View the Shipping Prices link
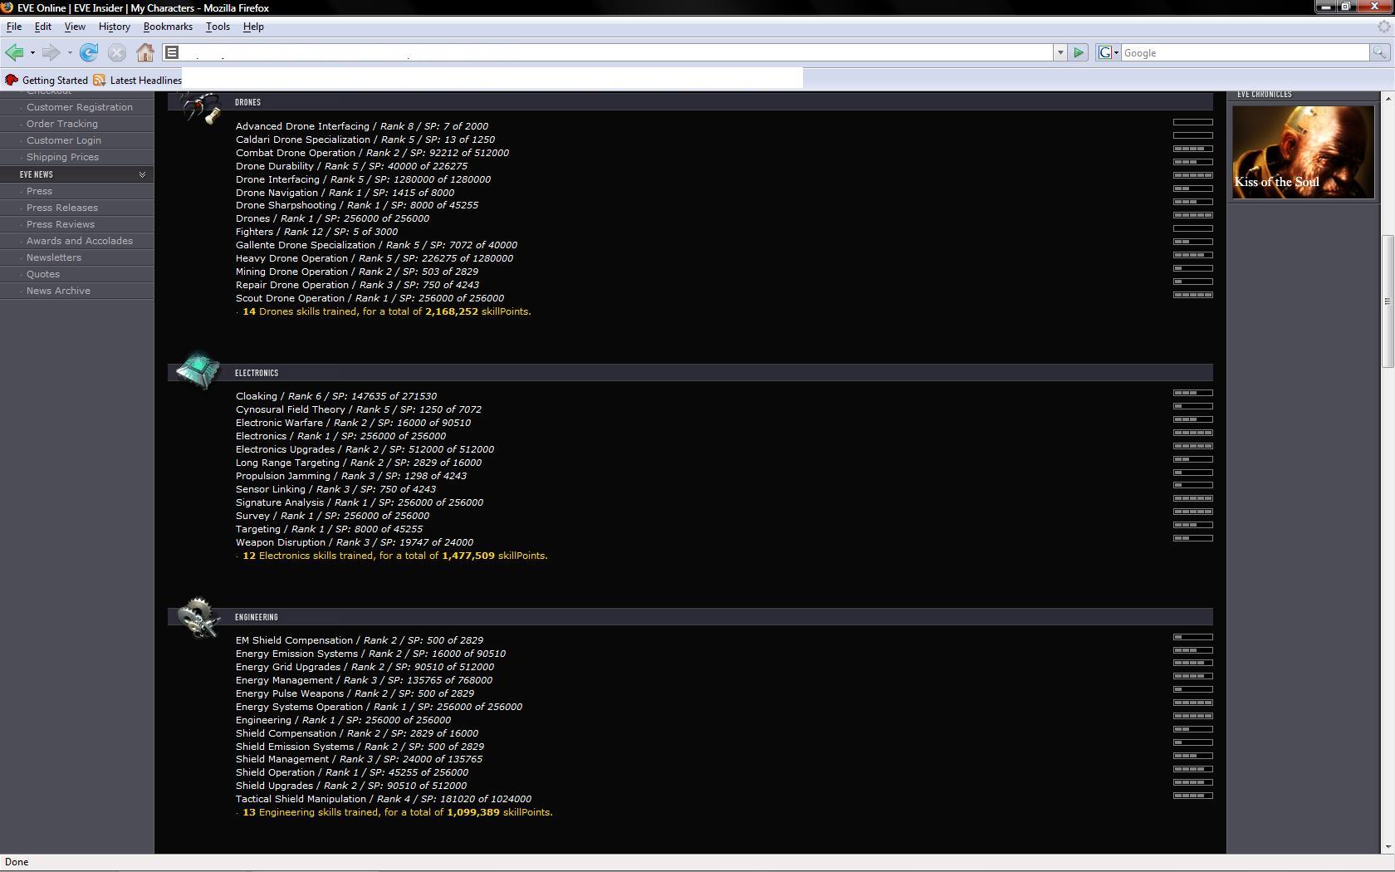The image size is (1395, 872). pos(62,157)
